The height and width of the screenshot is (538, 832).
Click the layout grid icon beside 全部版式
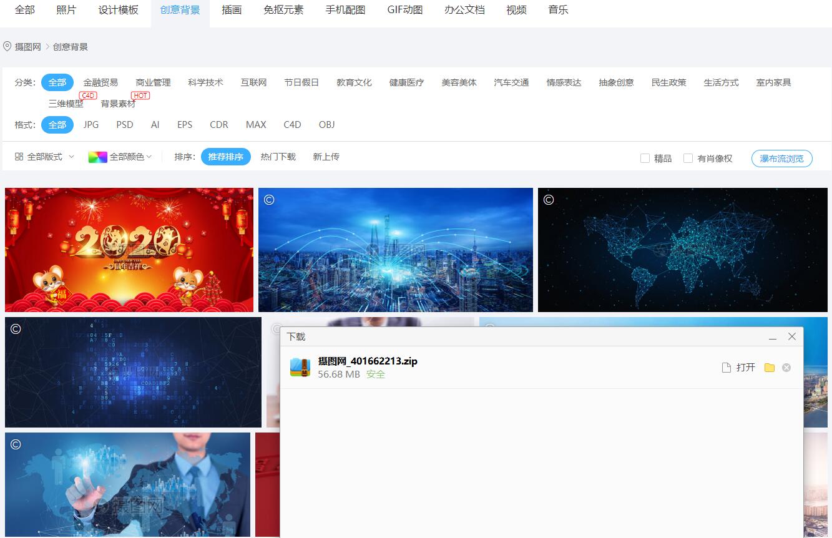pos(18,156)
